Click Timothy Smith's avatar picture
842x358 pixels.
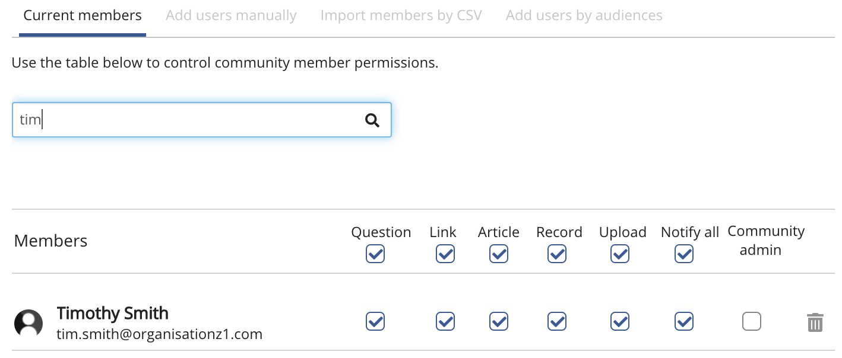tap(29, 324)
